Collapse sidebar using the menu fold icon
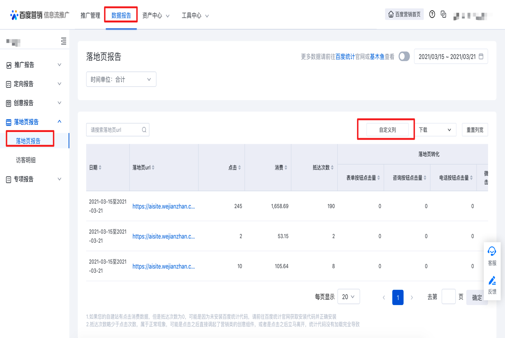The height and width of the screenshot is (338, 505). pos(63,41)
